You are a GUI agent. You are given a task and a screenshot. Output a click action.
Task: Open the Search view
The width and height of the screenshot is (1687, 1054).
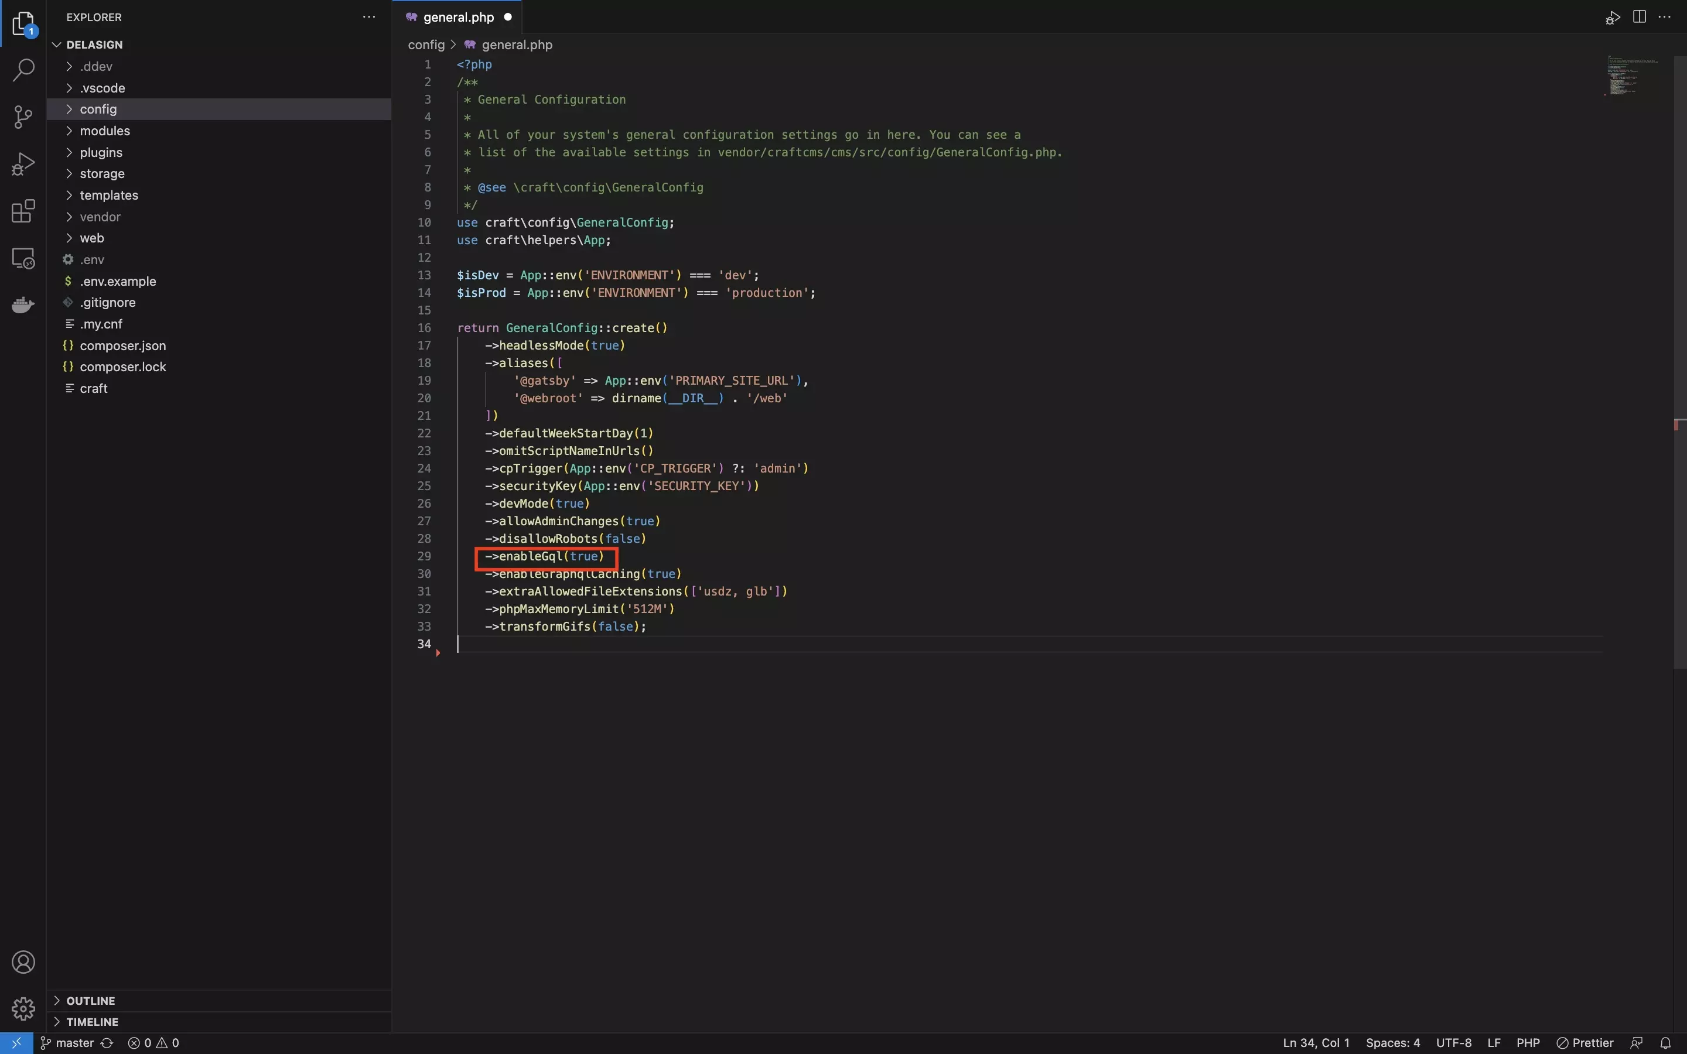coord(23,70)
